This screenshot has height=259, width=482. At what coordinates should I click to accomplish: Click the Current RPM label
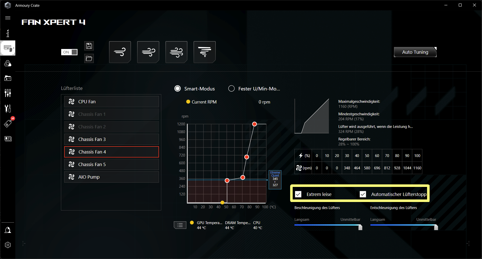tap(204, 102)
